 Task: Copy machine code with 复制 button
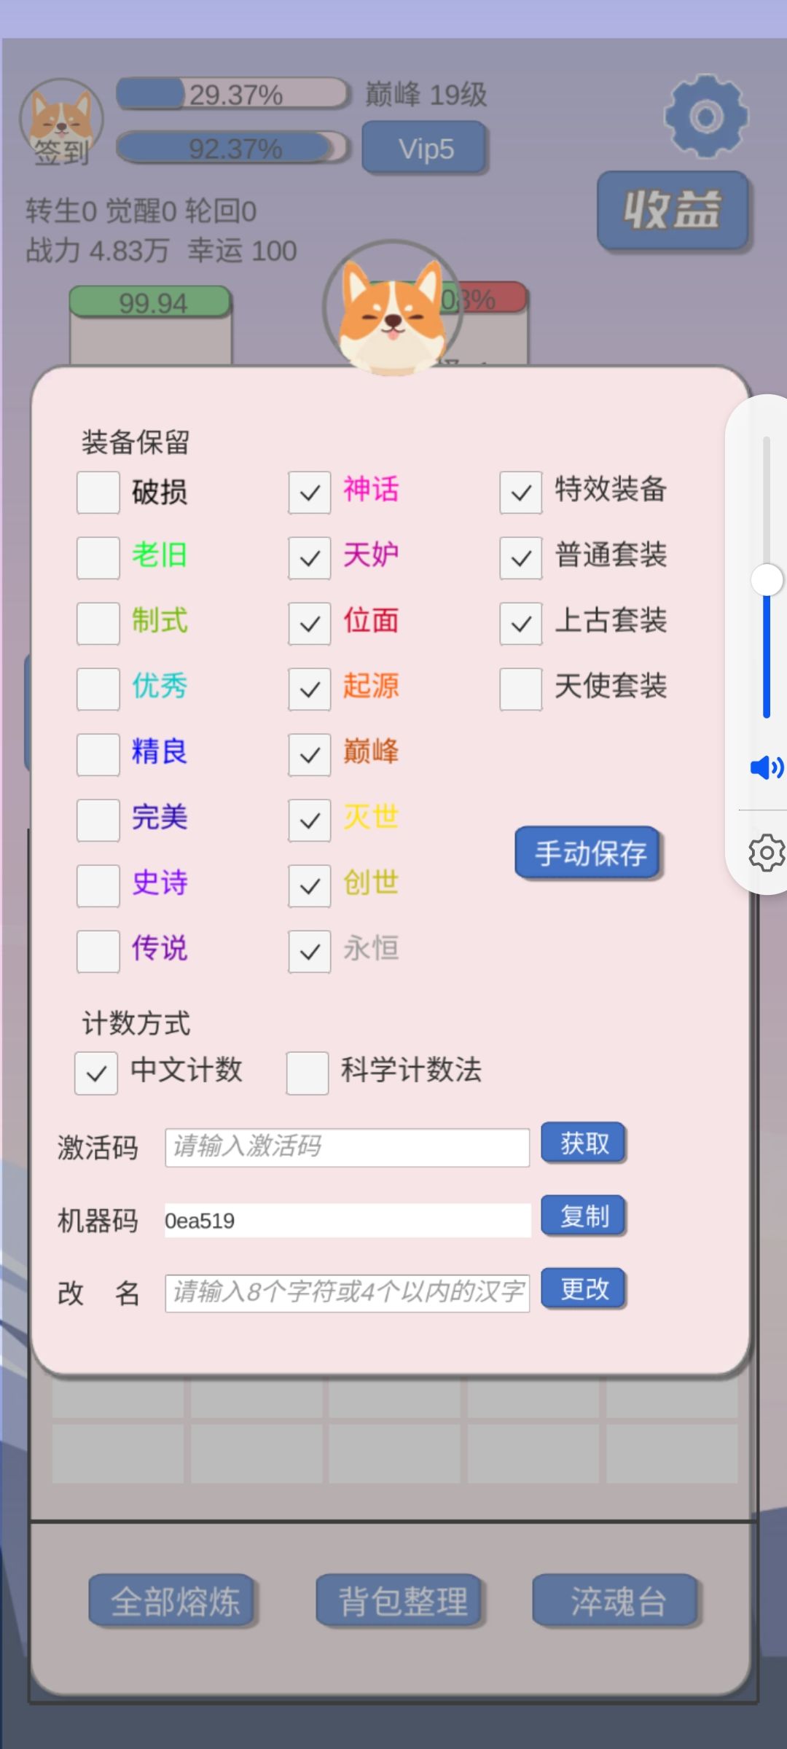click(x=583, y=1216)
